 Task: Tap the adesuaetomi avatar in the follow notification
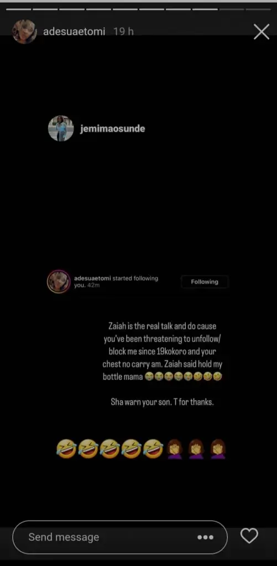click(59, 281)
